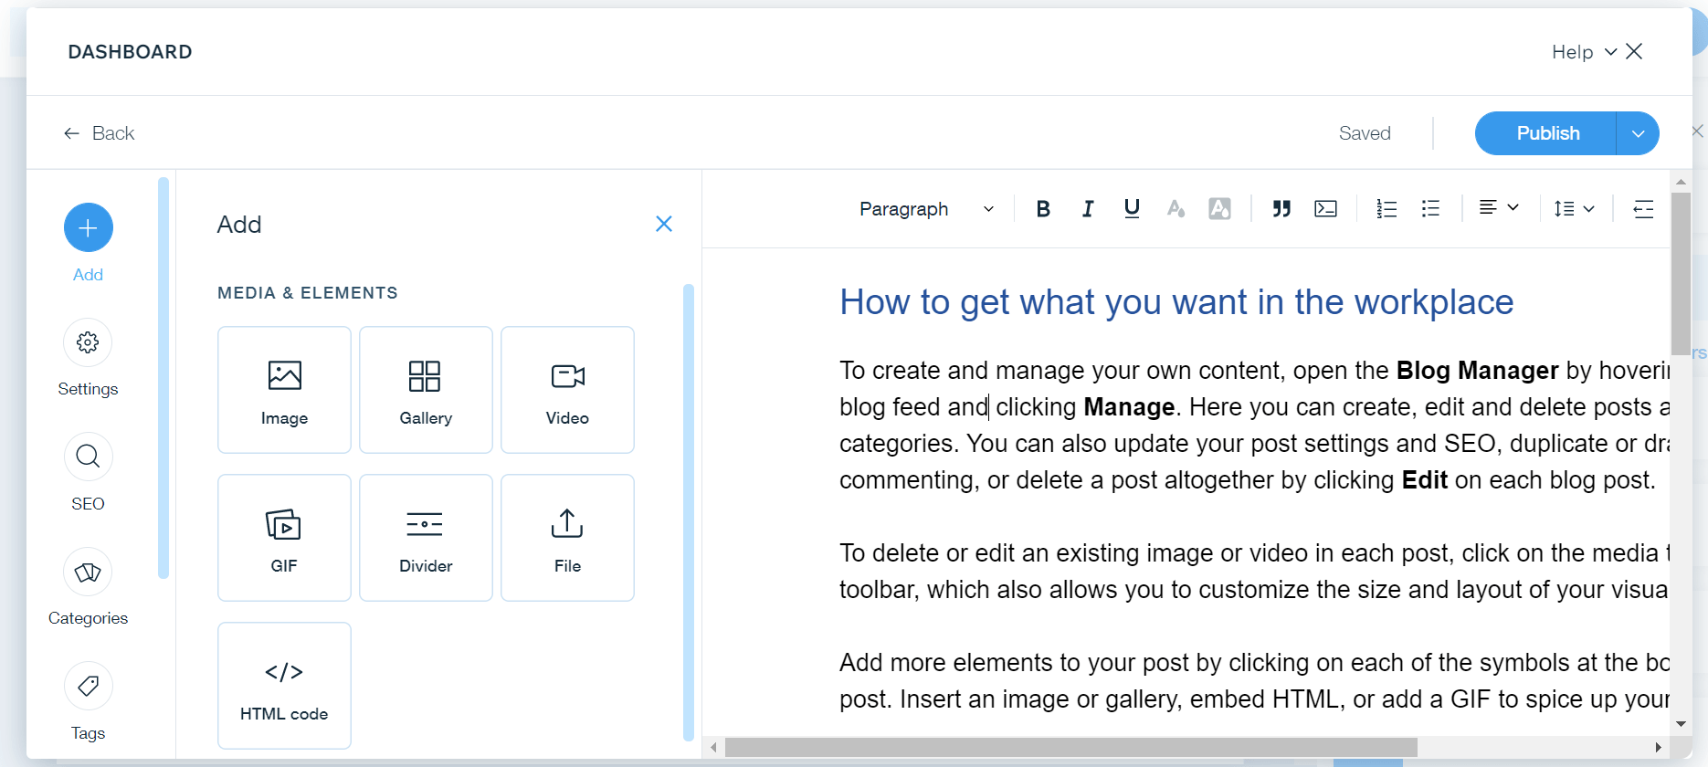The image size is (1708, 767).
Task: Click the DASHBOARD title
Action: tap(130, 52)
